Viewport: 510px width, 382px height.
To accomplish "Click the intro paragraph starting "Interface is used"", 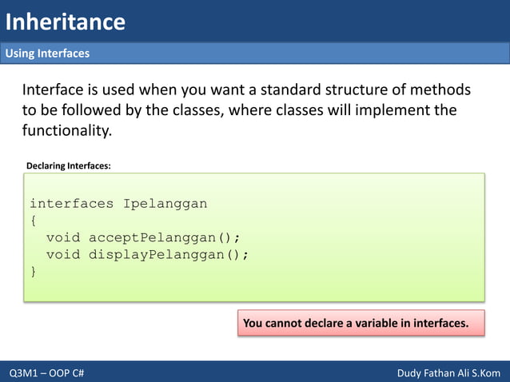I will [x=240, y=109].
